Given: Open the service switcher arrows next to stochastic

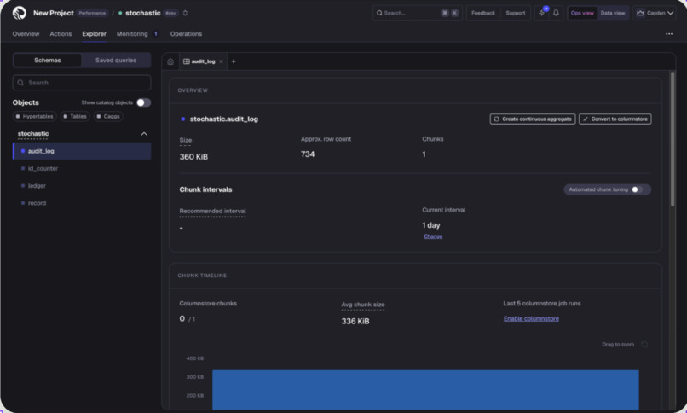Looking at the screenshot, I should click(185, 13).
